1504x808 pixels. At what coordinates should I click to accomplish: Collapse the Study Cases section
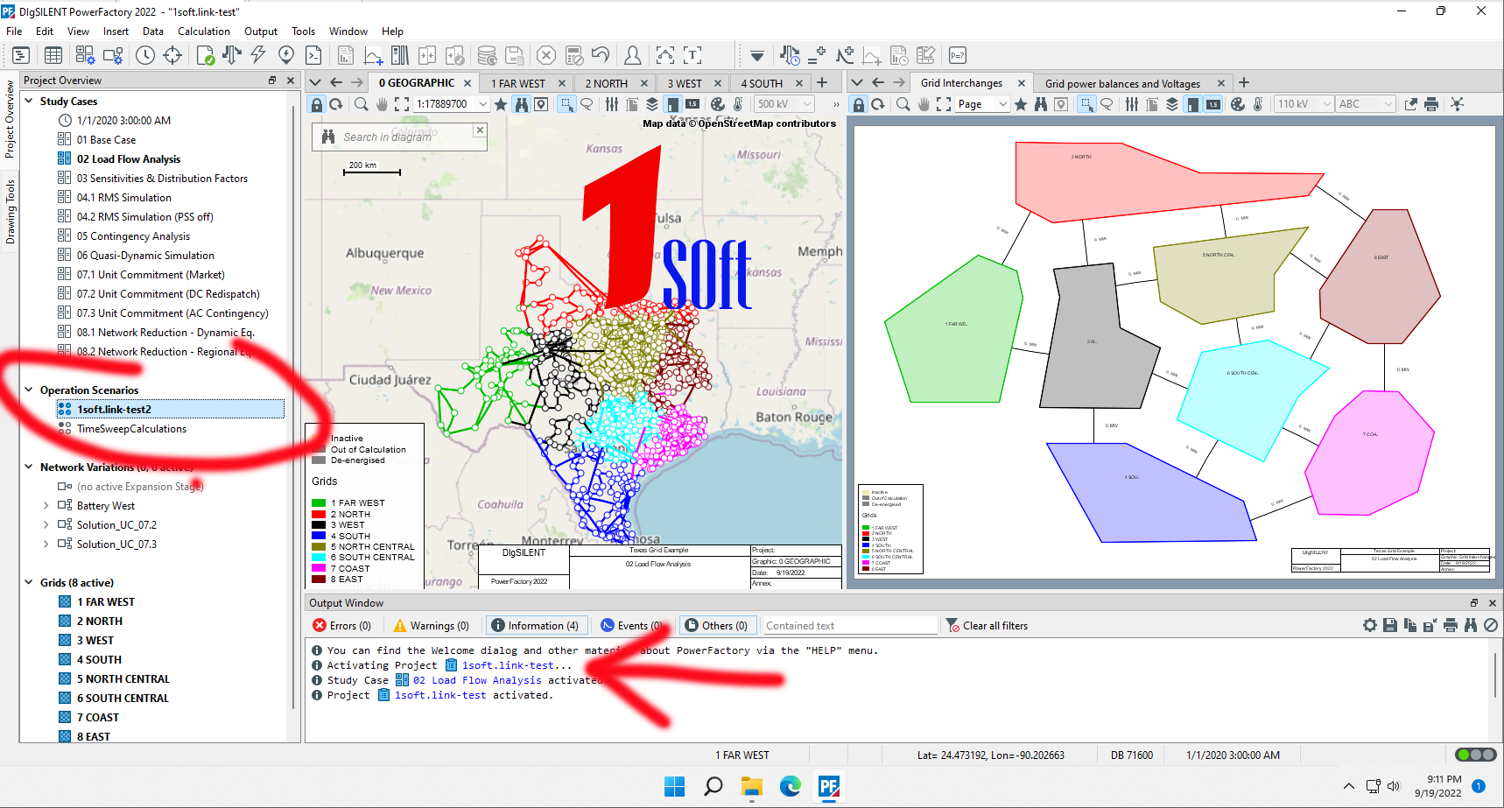click(x=29, y=101)
